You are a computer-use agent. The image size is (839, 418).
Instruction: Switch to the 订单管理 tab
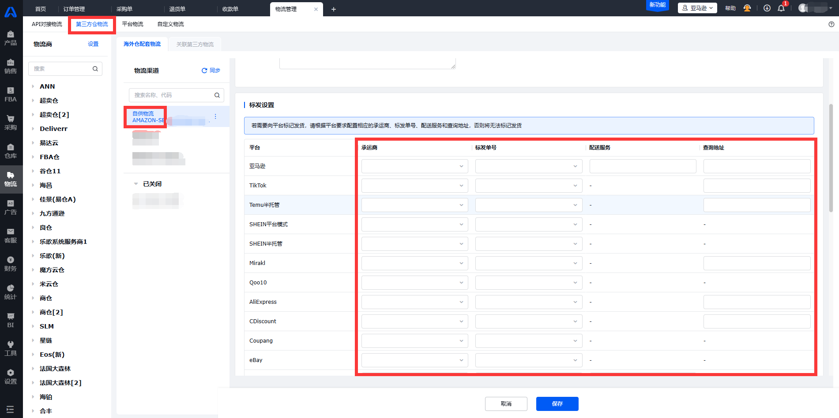coord(74,9)
